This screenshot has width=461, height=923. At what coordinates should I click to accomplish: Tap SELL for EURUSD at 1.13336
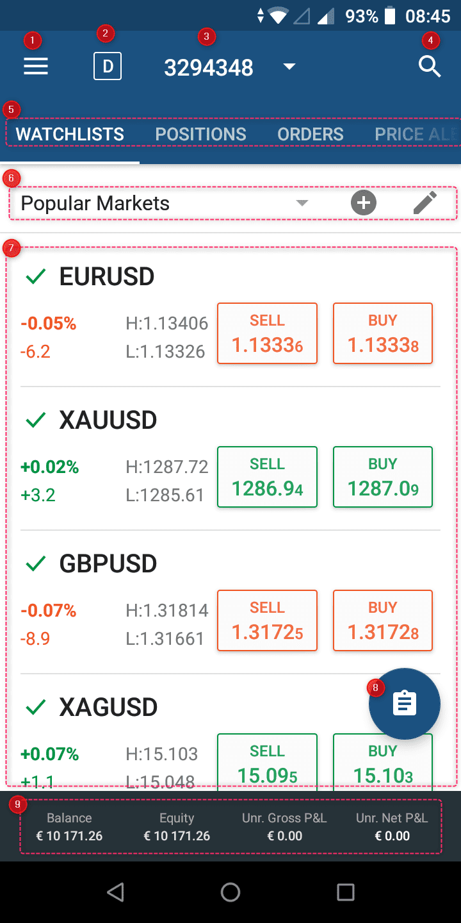click(x=267, y=333)
